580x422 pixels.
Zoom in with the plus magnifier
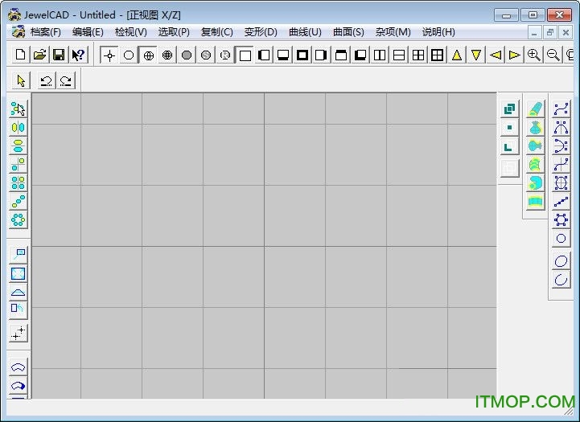tap(534, 55)
